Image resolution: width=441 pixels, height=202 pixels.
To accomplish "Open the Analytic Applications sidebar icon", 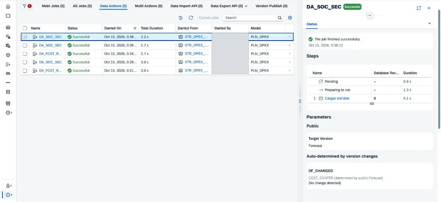I will (8, 36).
